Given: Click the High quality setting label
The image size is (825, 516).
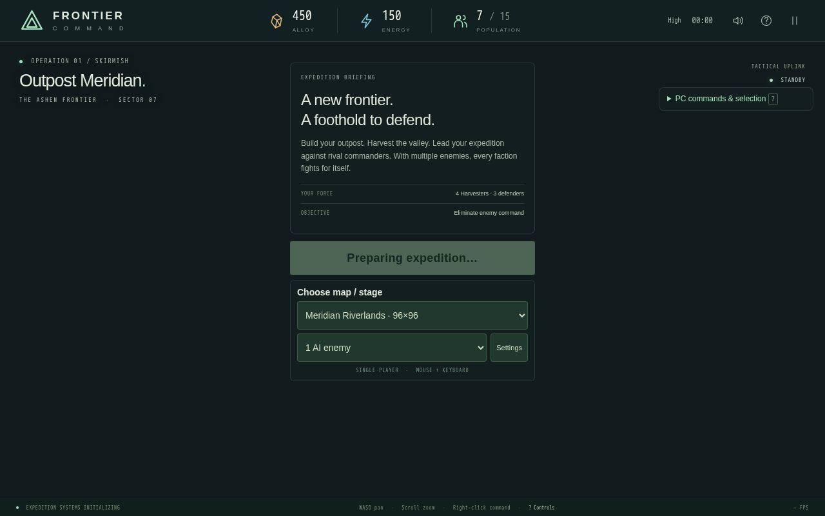Looking at the screenshot, I should (674, 21).
